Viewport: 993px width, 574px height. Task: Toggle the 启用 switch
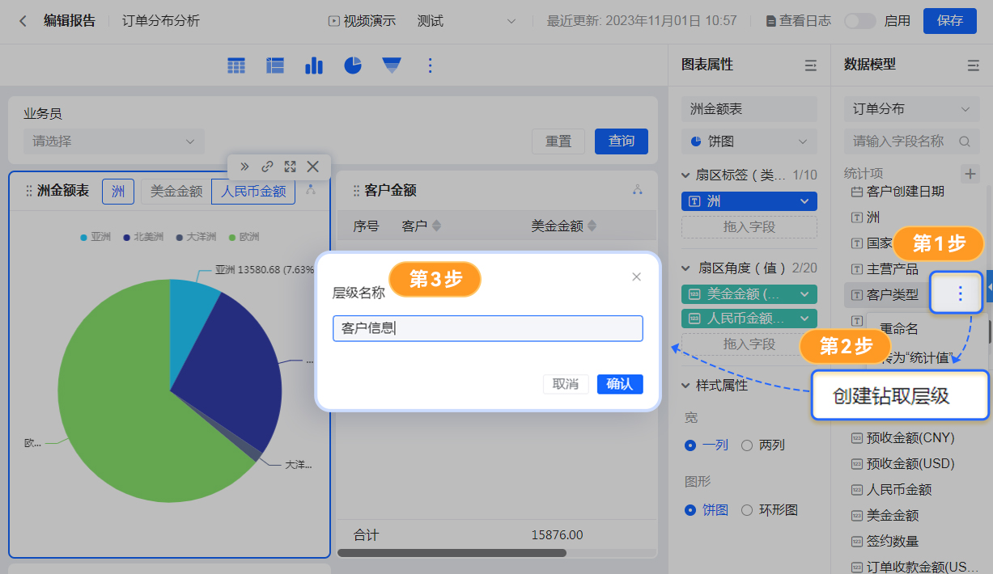point(859,21)
